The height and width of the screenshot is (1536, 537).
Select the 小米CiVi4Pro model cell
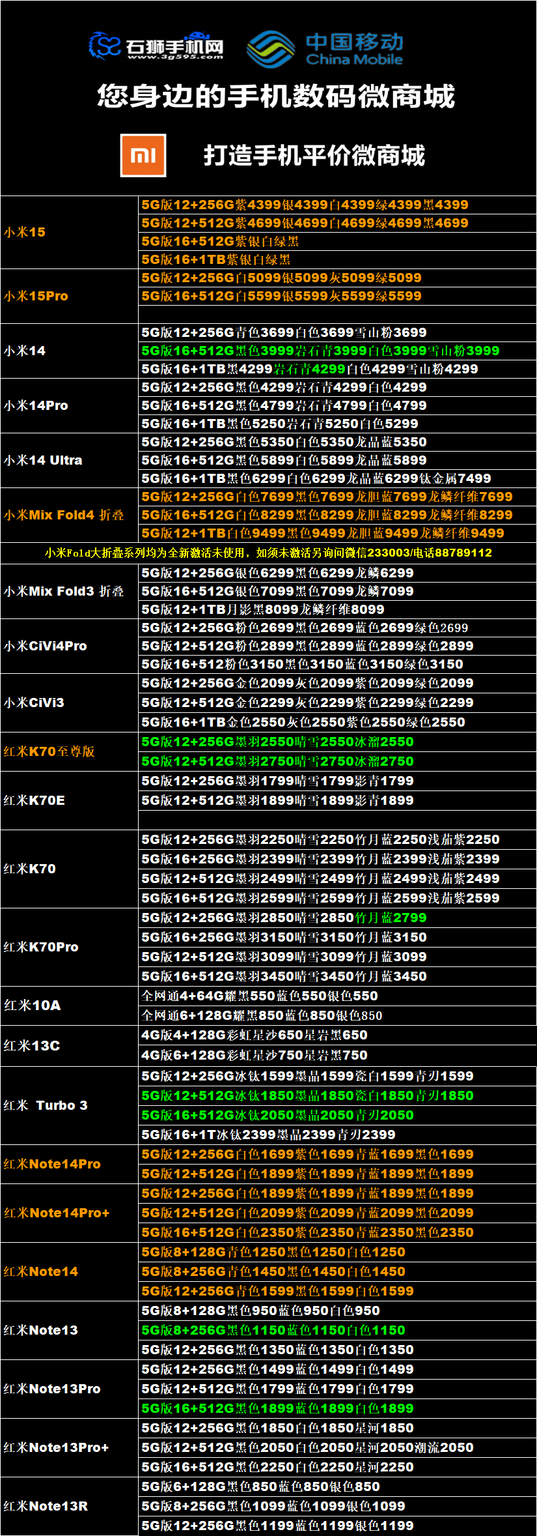pyautogui.click(x=70, y=646)
